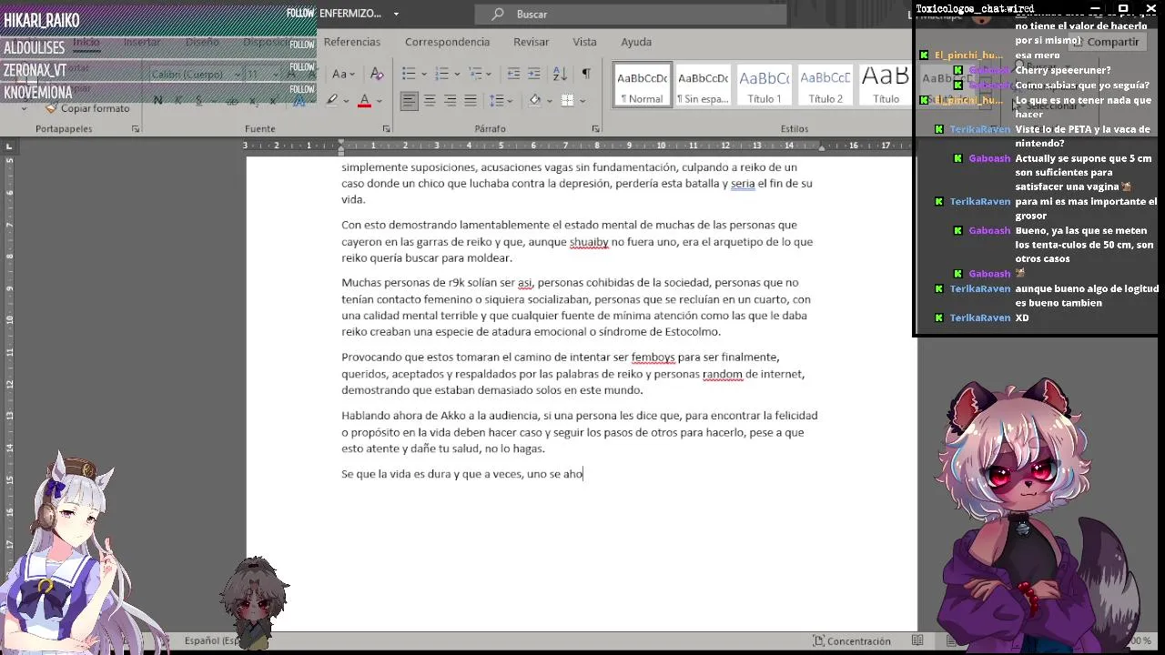
Task: Click the ruler tab selector icon
Action: tap(9, 146)
